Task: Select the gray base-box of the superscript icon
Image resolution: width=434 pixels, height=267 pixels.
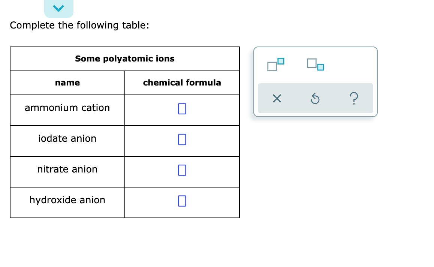Action: [272, 67]
